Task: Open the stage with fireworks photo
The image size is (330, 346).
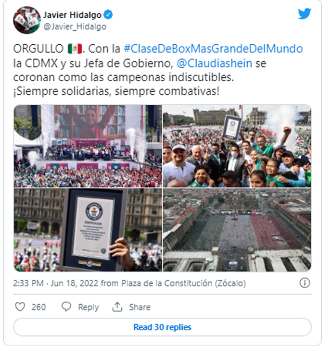Action: [88, 146]
